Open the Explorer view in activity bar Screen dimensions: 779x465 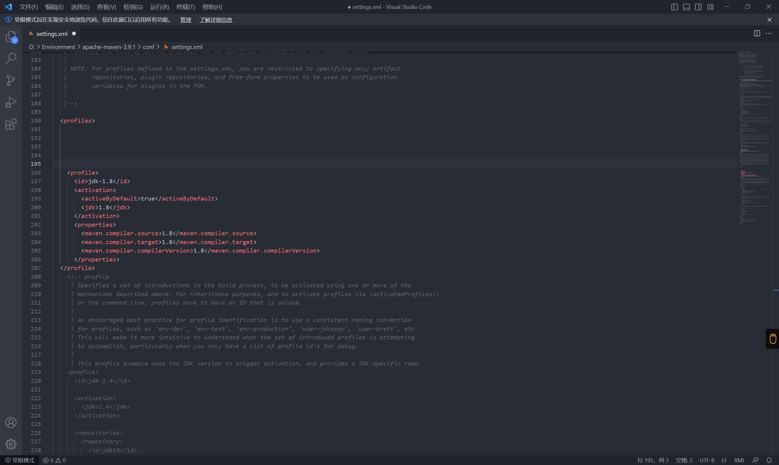11,37
